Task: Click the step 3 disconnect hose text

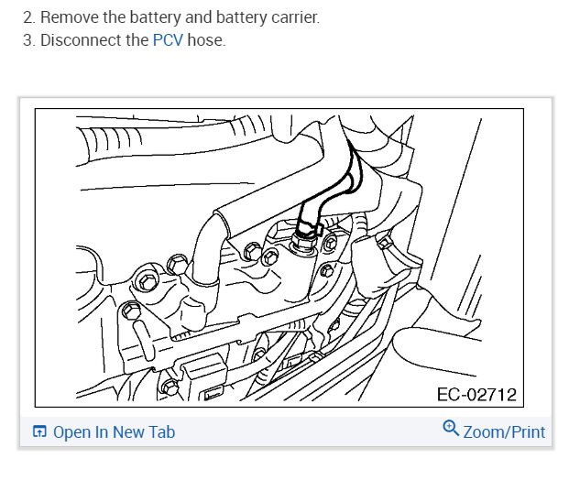Action: pyautogui.click(x=125, y=40)
